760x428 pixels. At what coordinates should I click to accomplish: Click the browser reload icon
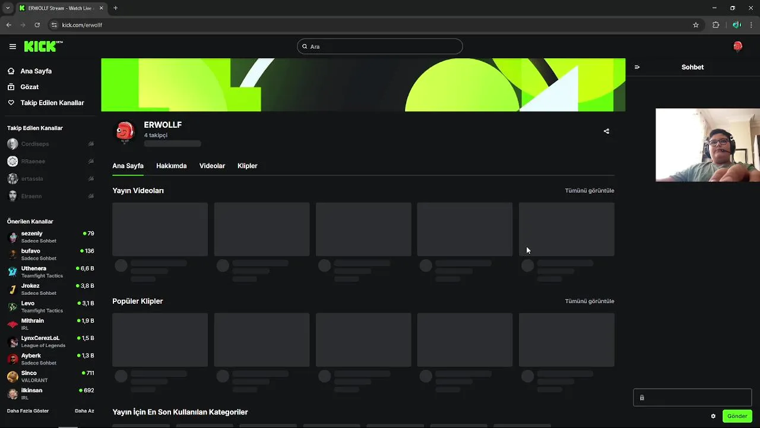coord(37,25)
